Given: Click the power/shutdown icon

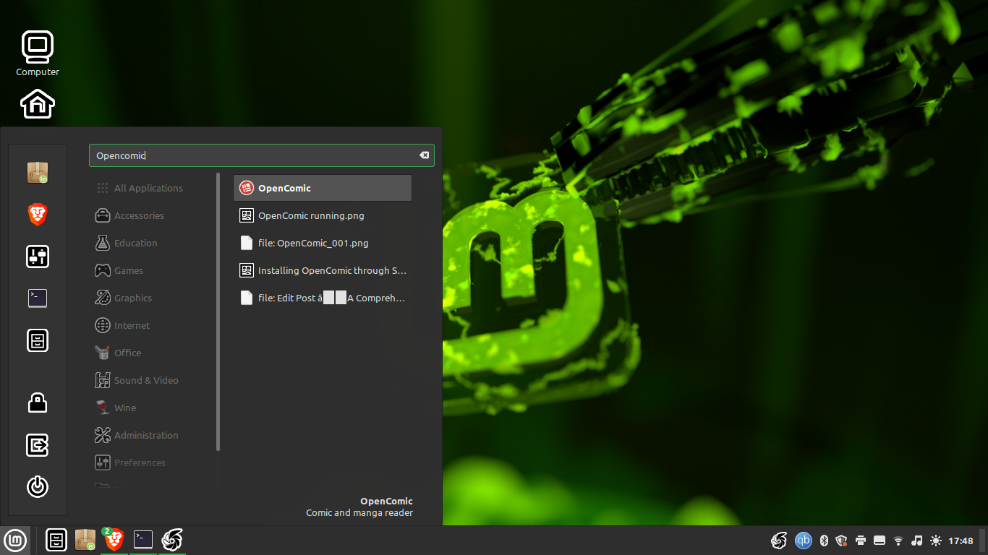Looking at the screenshot, I should click(38, 487).
